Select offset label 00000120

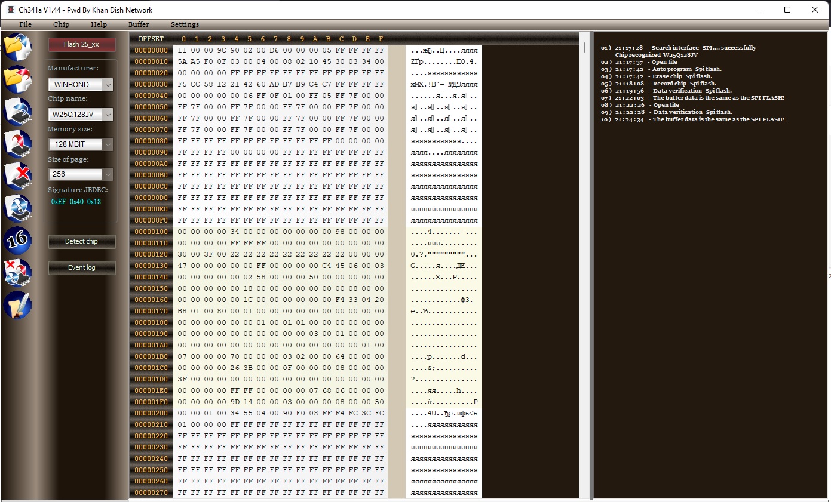click(x=151, y=255)
